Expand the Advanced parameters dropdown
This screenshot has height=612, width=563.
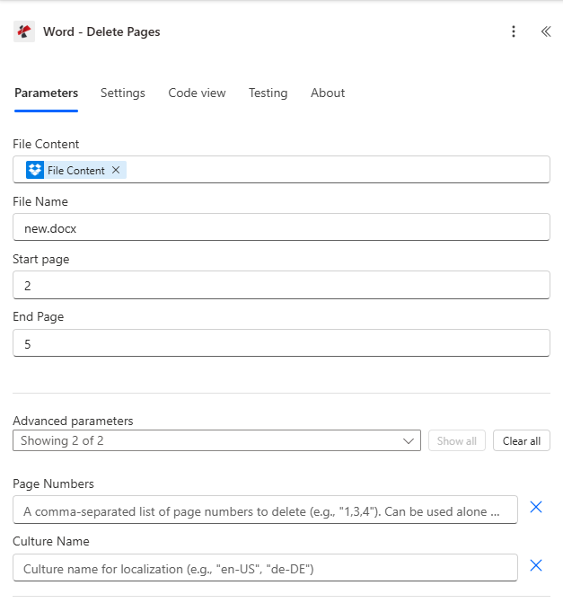click(x=216, y=440)
